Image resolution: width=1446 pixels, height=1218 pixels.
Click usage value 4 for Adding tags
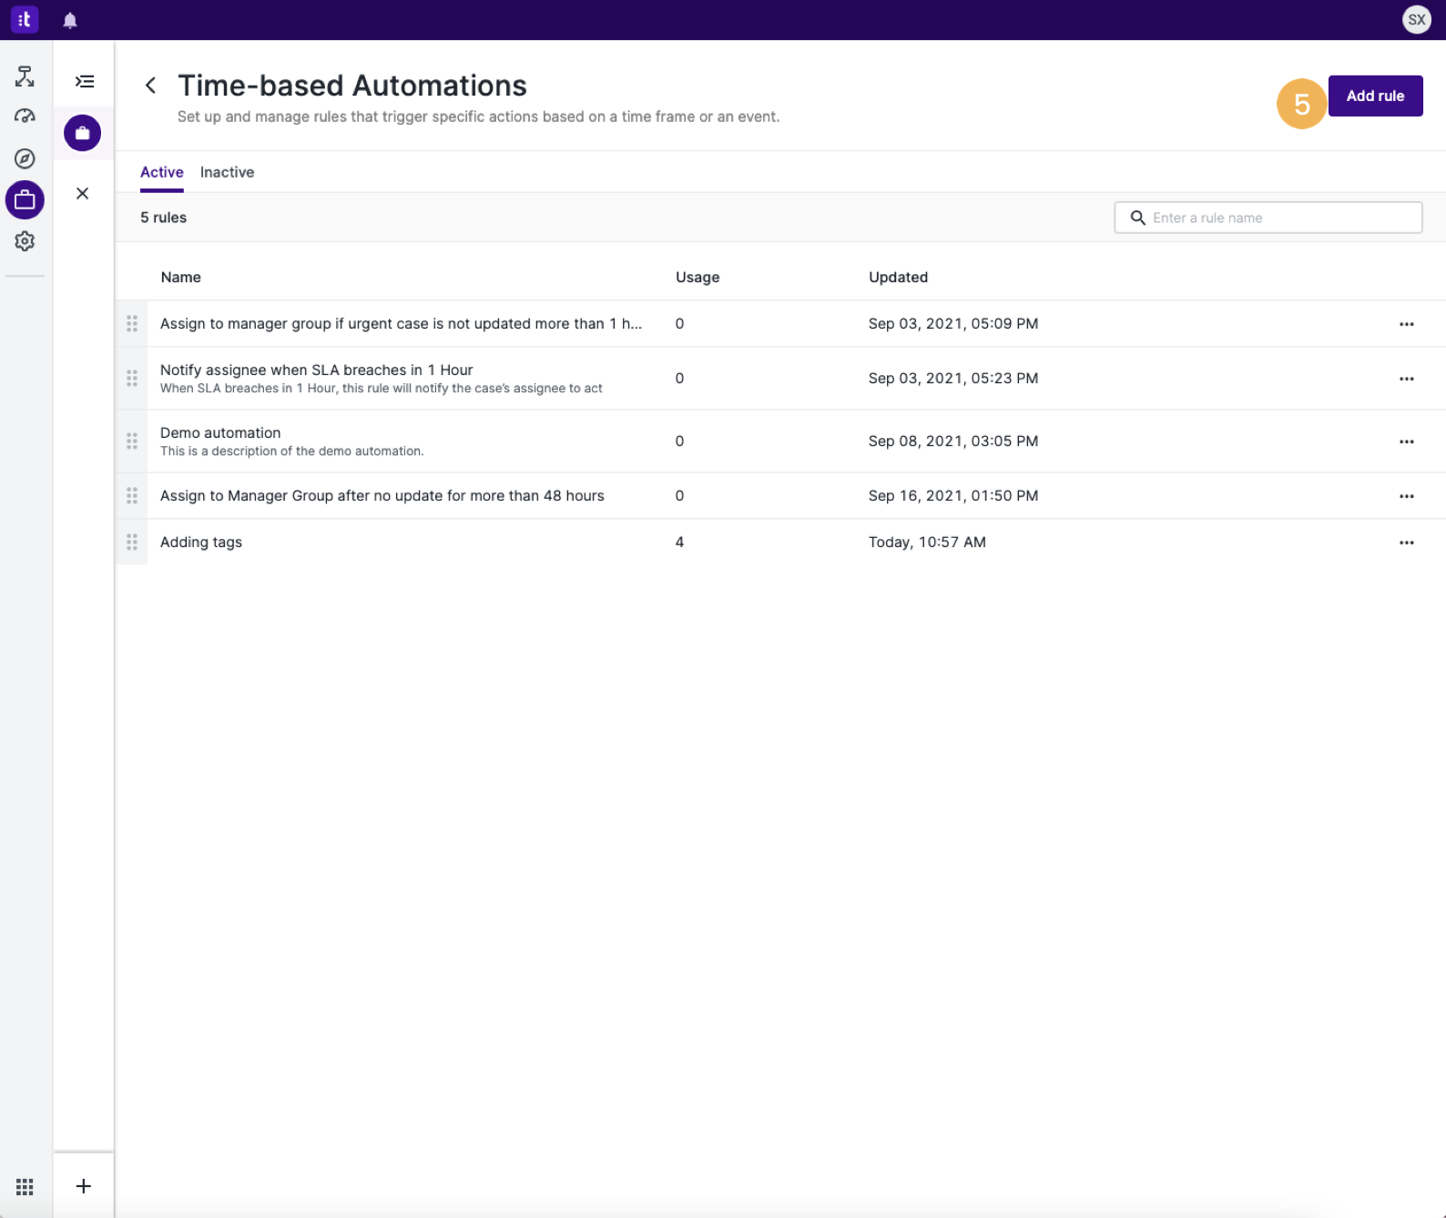click(x=679, y=543)
